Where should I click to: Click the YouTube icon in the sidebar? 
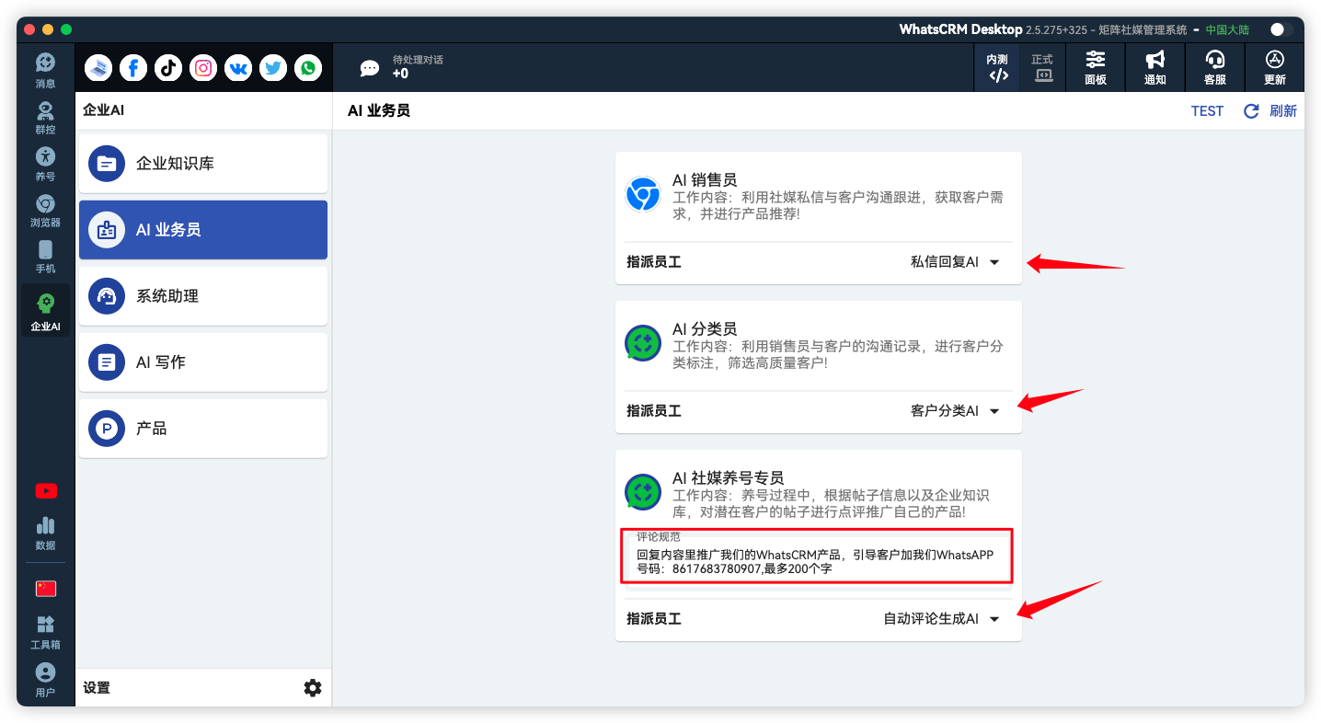pyautogui.click(x=45, y=490)
